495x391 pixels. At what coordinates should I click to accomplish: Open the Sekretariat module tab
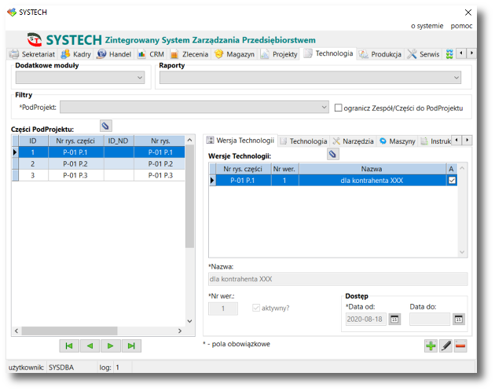pyautogui.click(x=32, y=54)
